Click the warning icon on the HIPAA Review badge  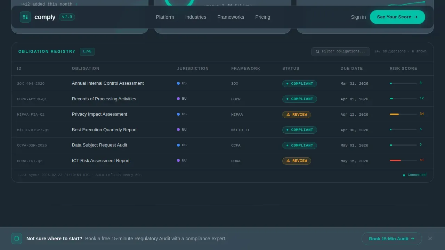288,115
